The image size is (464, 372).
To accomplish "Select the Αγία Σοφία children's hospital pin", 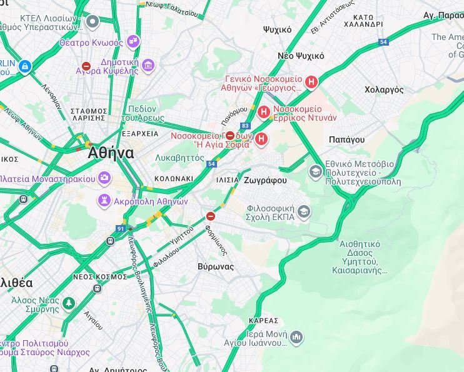I will [261, 139].
